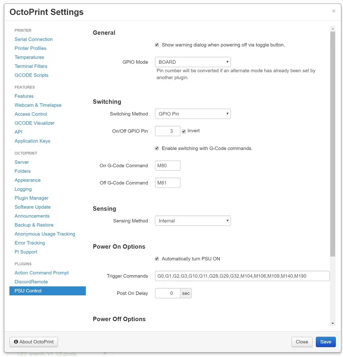Go to Backup & Restore
Viewport: 343px width, 357px height.
34,225
